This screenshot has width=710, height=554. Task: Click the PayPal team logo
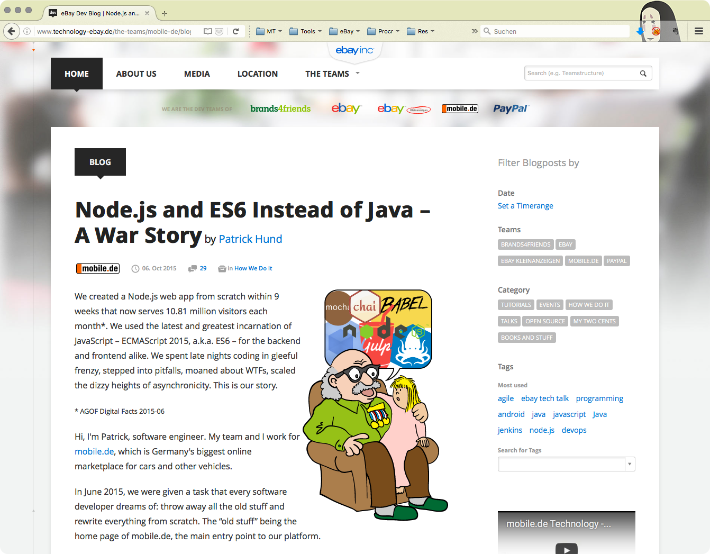tap(511, 108)
